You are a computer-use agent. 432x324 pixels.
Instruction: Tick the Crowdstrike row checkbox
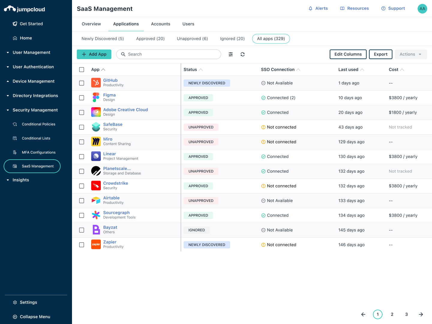click(82, 186)
